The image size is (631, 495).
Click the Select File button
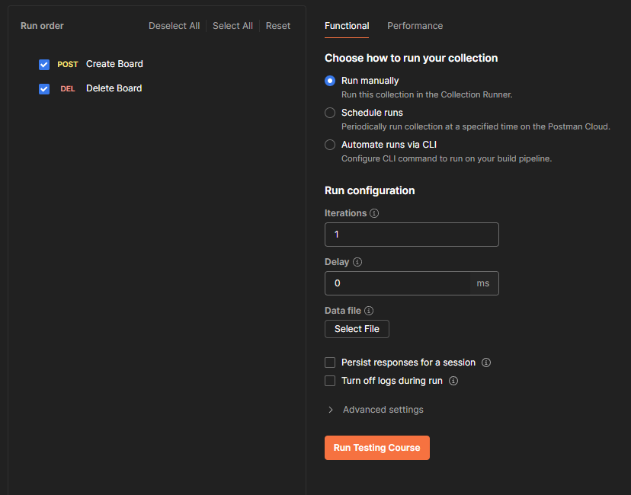[x=357, y=329]
